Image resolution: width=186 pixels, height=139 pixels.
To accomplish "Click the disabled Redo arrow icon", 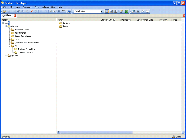I will (46, 12).
